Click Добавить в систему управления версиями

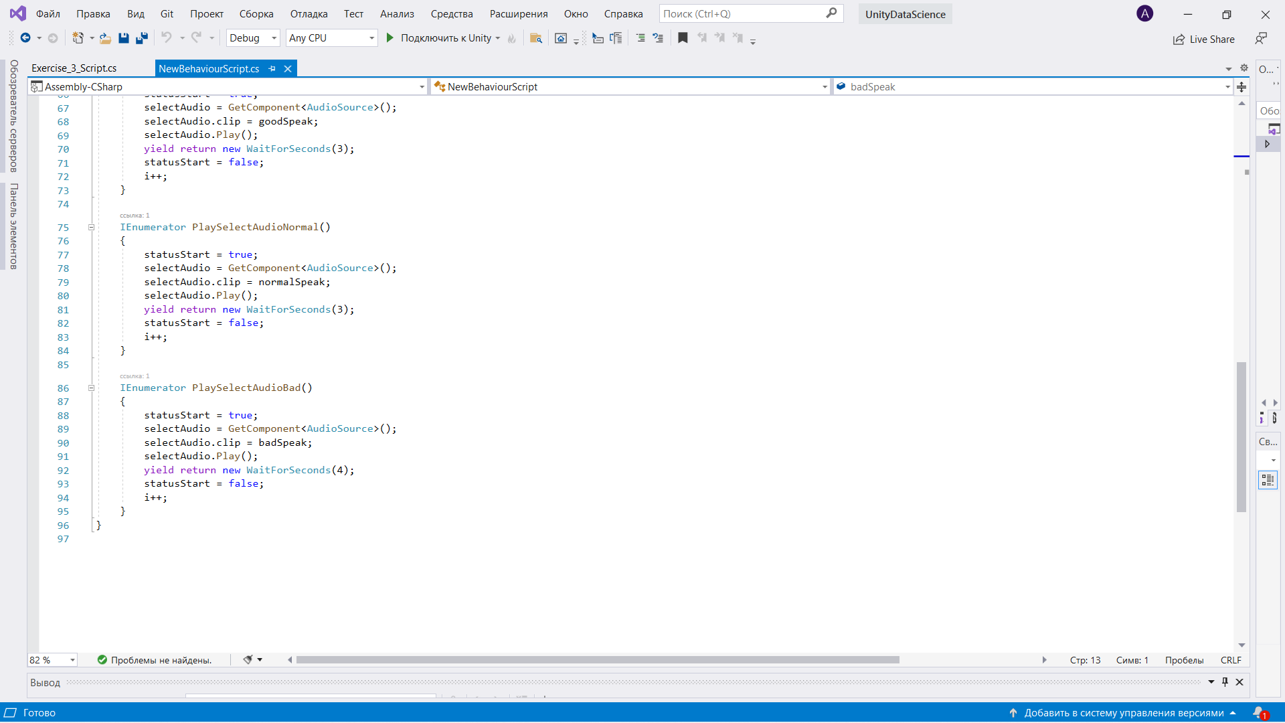pyautogui.click(x=1124, y=713)
